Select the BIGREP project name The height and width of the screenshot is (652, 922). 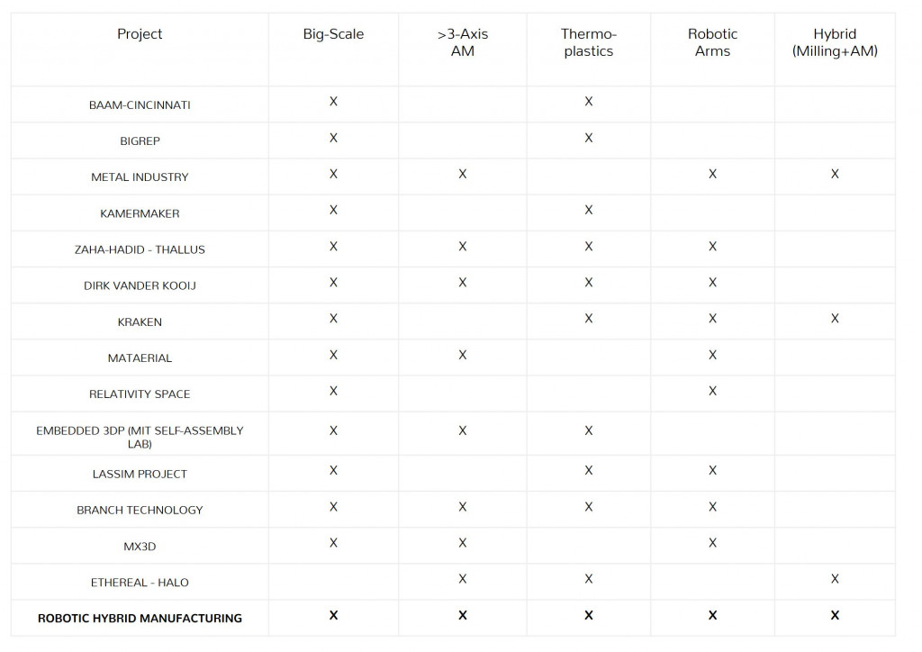[140, 140]
